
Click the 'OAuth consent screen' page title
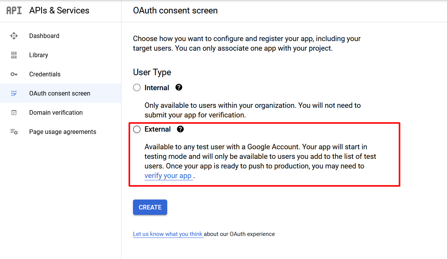pyautogui.click(x=175, y=10)
